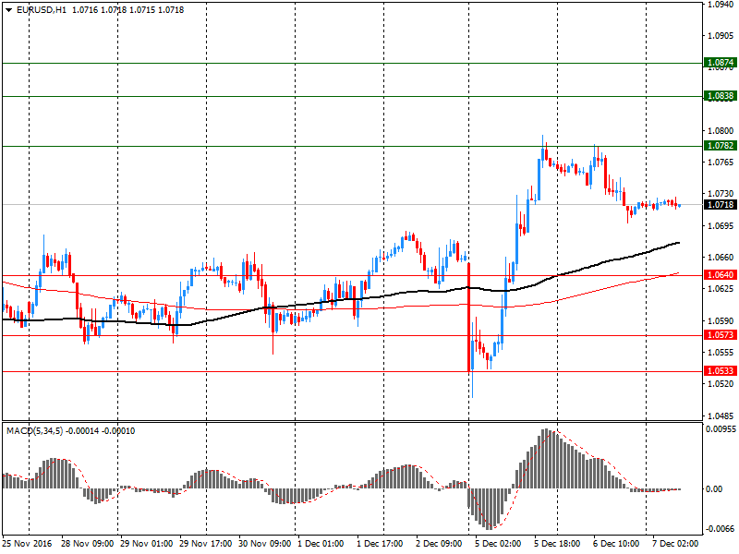739x554 pixels.
Task: Select the 1.0838 green level price tag
Action: point(721,96)
